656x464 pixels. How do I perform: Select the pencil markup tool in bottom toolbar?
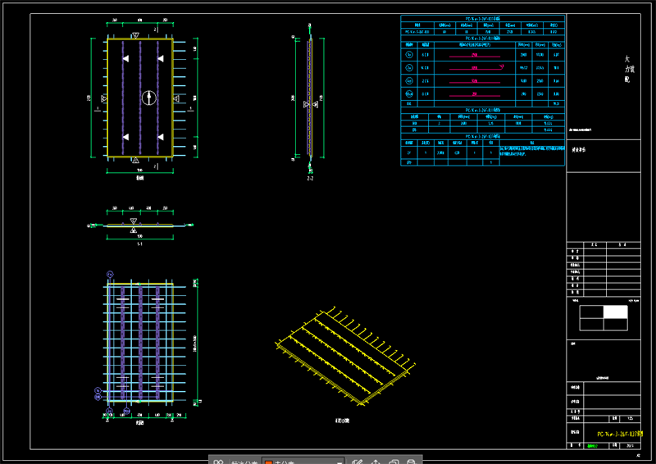pyautogui.click(x=357, y=462)
